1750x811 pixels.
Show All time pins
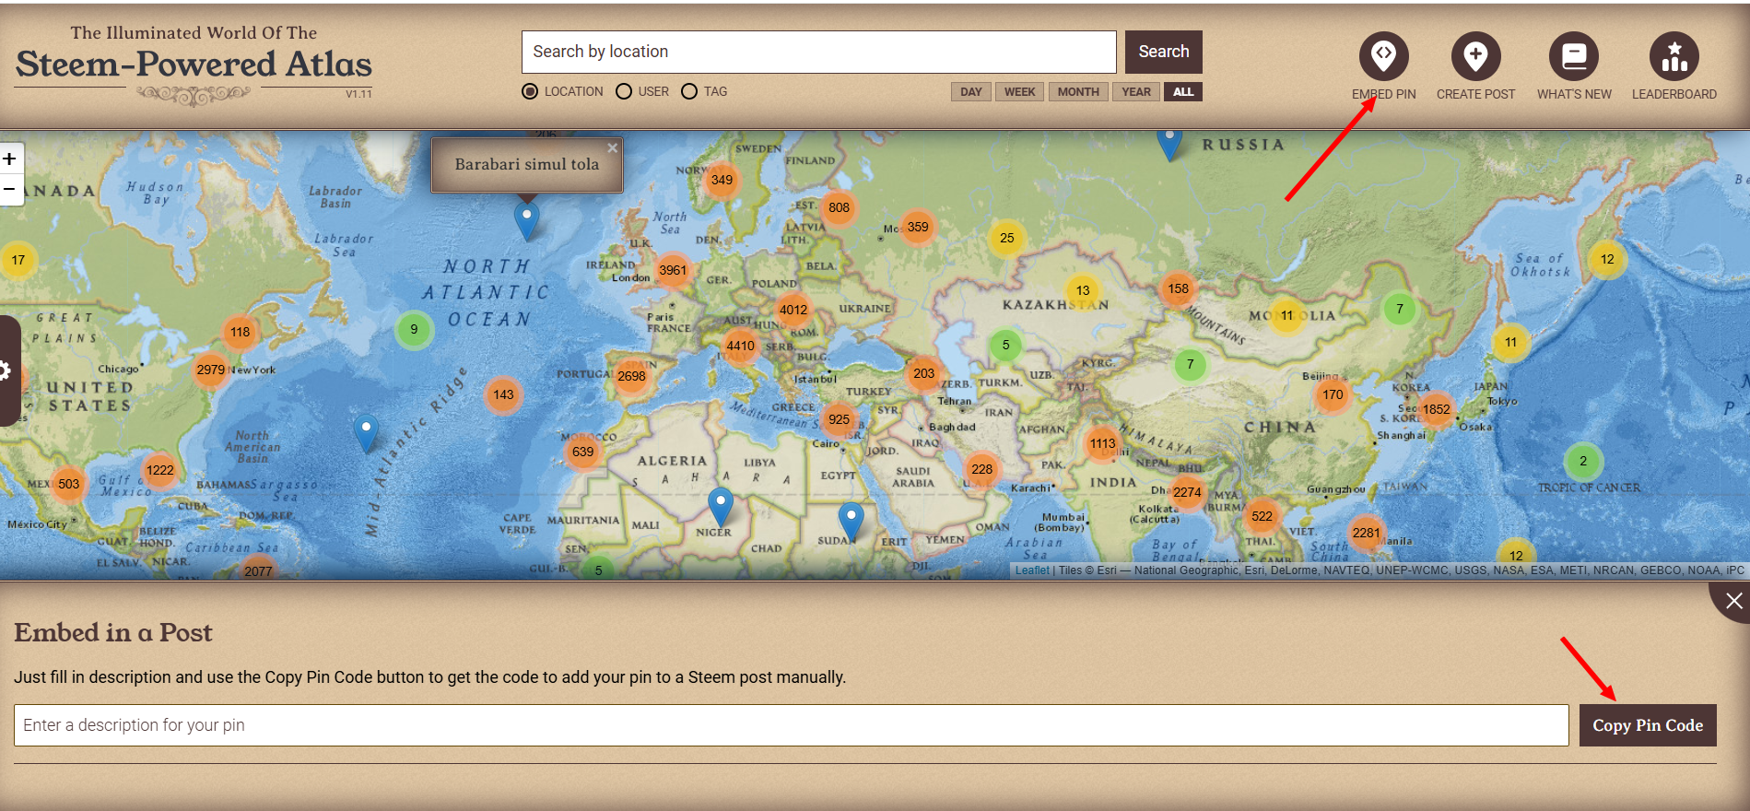click(x=1183, y=92)
